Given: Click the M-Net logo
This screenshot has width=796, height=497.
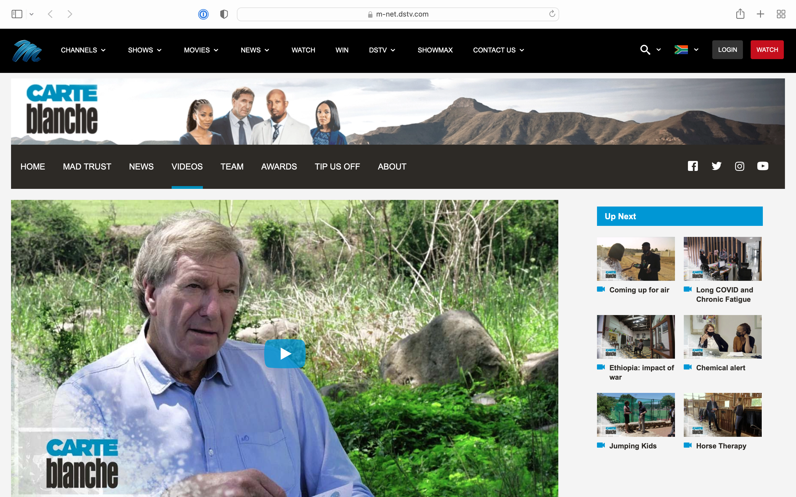Looking at the screenshot, I should pos(27,51).
